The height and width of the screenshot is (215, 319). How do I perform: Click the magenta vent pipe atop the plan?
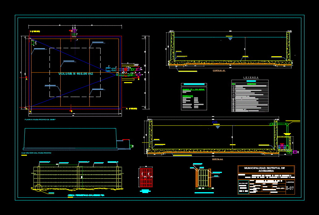tap(74, 33)
